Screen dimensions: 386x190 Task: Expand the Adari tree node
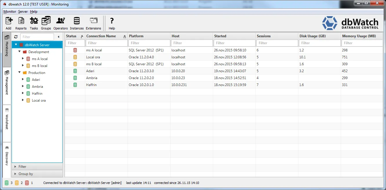click(x=23, y=79)
